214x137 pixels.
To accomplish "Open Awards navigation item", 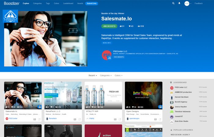I will [x=80, y=3].
